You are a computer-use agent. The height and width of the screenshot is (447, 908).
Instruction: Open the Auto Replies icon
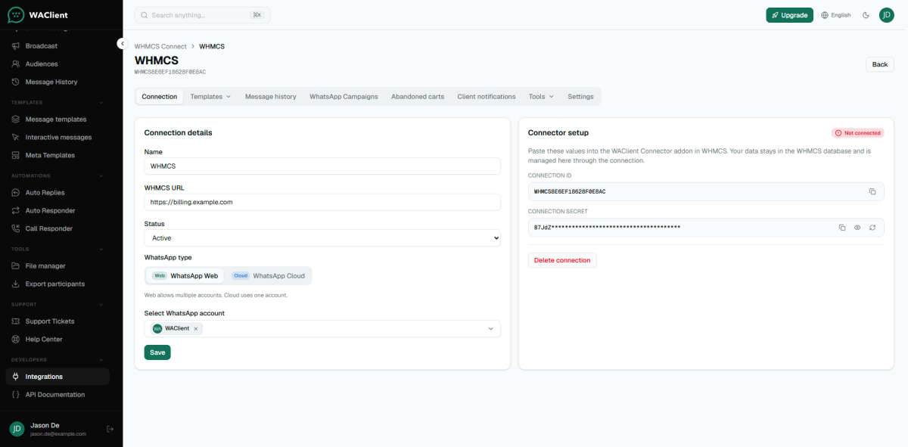click(x=16, y=193)
